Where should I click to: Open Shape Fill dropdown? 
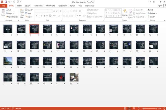coord(138,10)
